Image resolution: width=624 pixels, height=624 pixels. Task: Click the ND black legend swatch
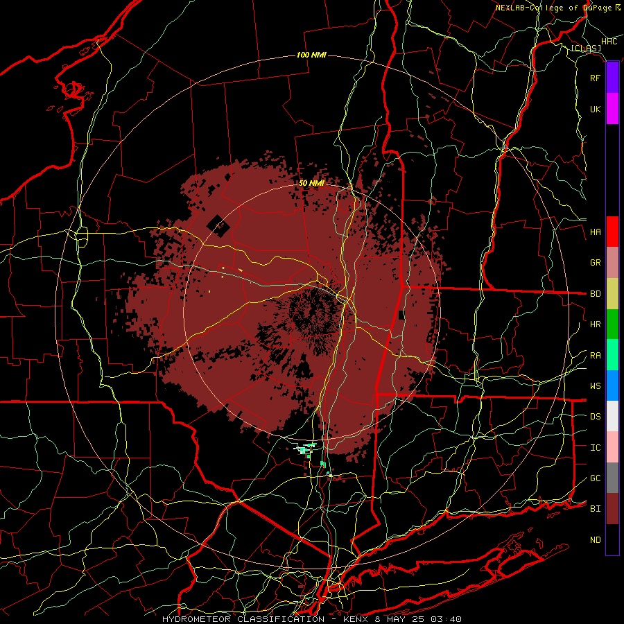612,539
